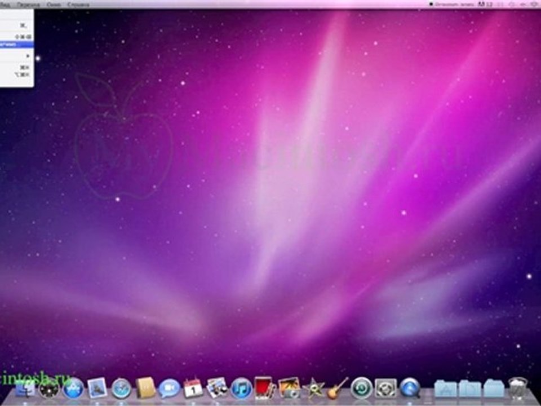Open iMovie star icon in the Dock
This screenshot has height=406, width=541.
[313, 389]
